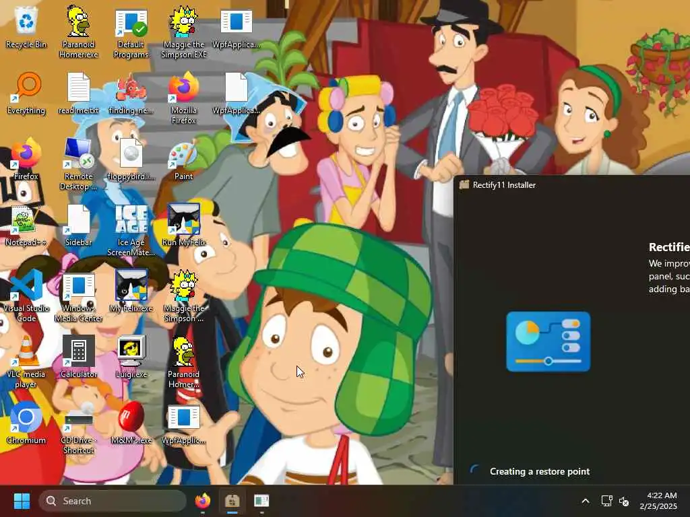690x517 pixels.
Task: Open CD Drive - Shortcut icon
Action: click(78, 428)
